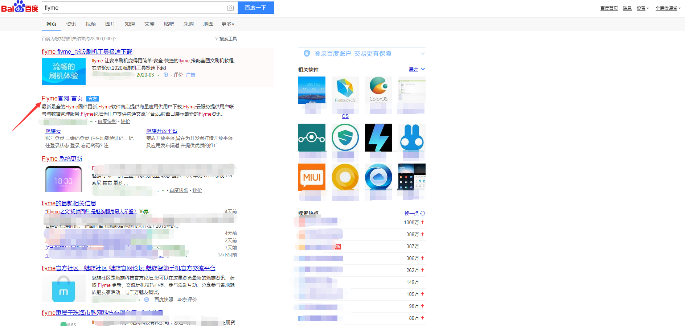The height and width of the screenshot is (326, 685).
Task: Switch to the 文库 tab
Action: 149,24
